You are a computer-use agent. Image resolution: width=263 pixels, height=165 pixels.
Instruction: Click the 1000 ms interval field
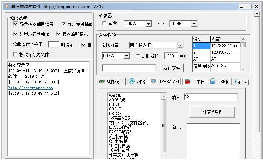click(x=171, y=56)
